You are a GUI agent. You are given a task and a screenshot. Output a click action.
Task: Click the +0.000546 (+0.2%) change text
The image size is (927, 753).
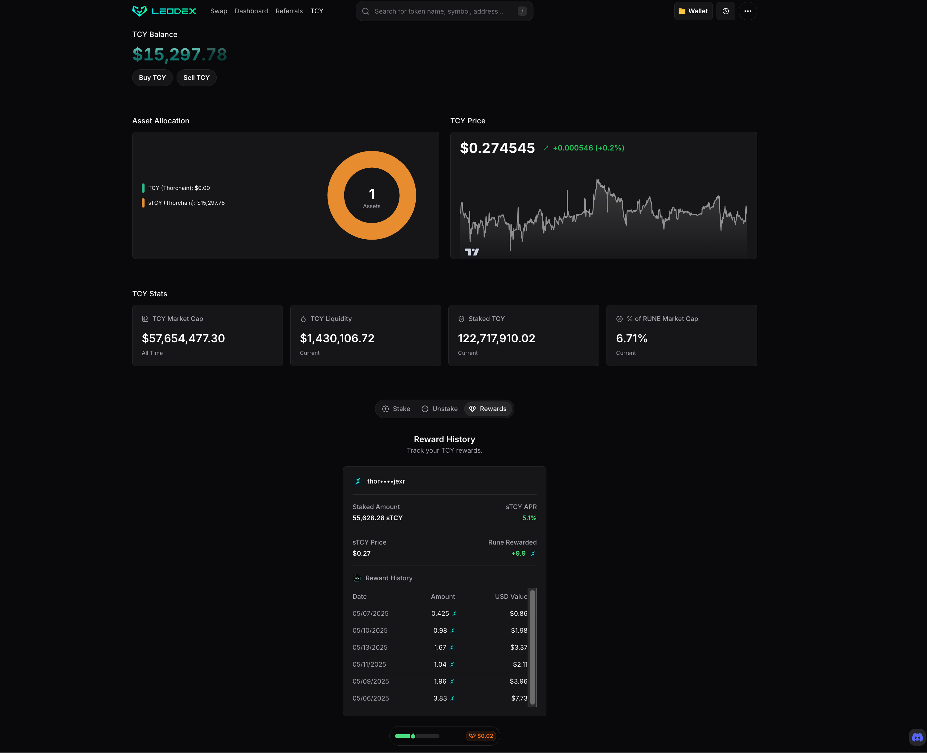pos(588,148)
